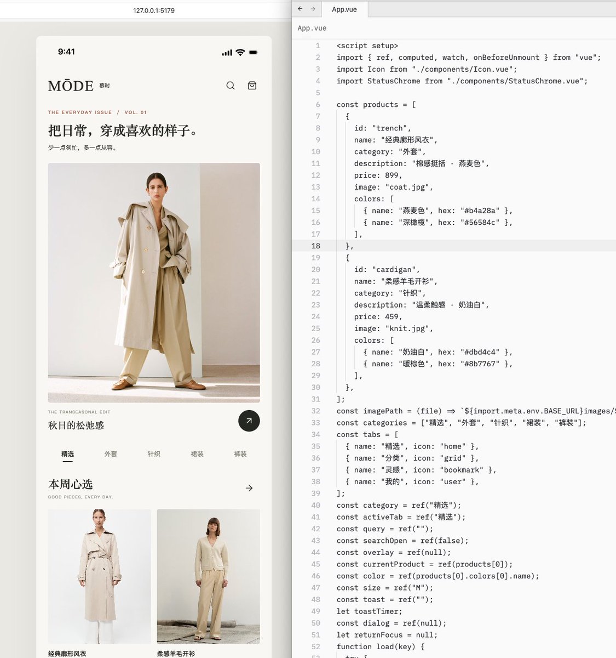
Task: Select the App.vue editor tab
Action: 344,9
